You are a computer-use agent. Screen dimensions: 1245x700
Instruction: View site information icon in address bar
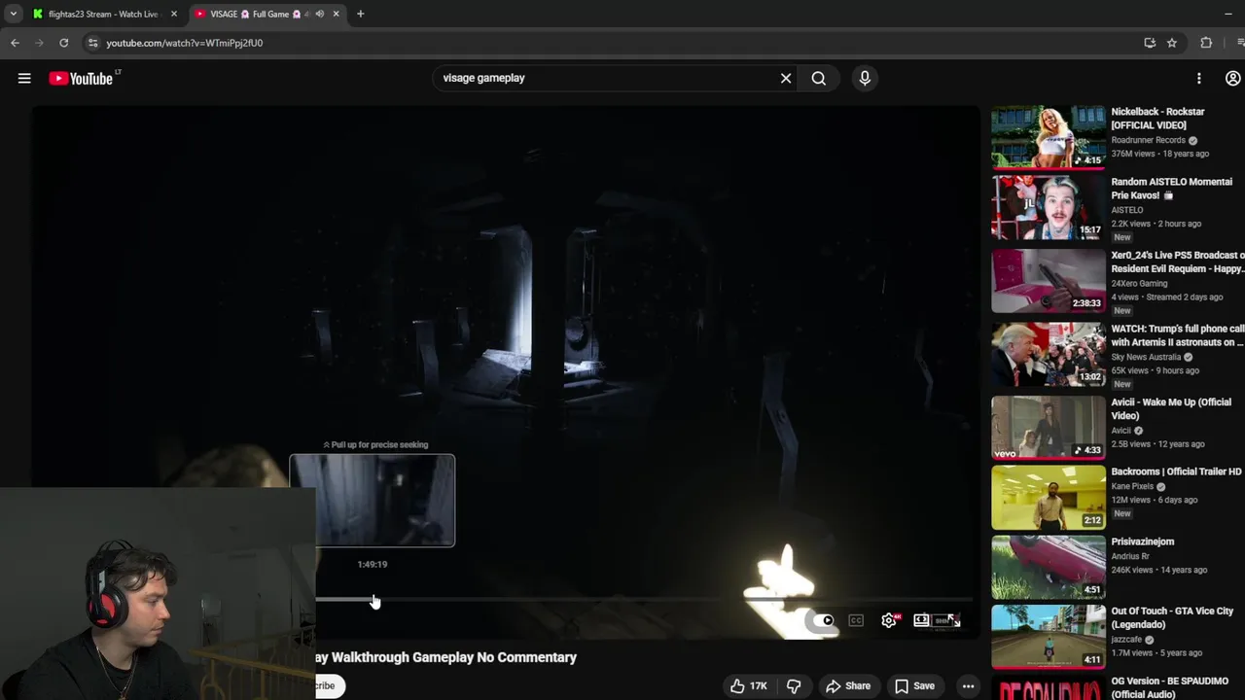coord(92,43)
